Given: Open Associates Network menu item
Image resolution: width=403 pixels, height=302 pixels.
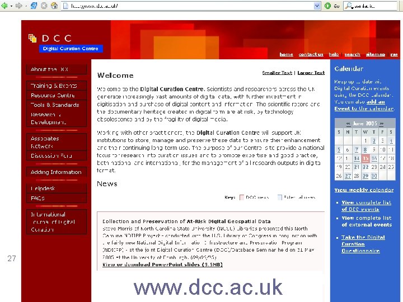Looking at the screenshot, I should point(57,142).
